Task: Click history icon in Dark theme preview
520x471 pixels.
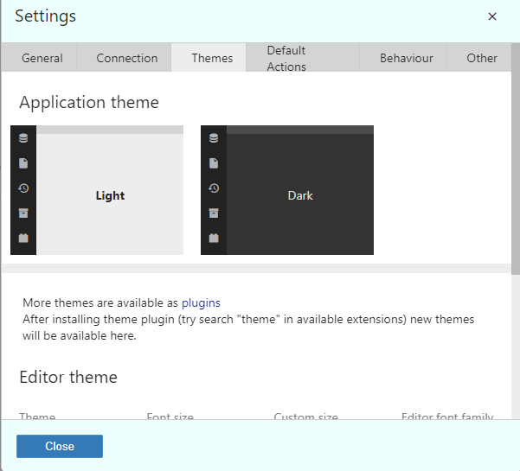Action: pos(214,188)
